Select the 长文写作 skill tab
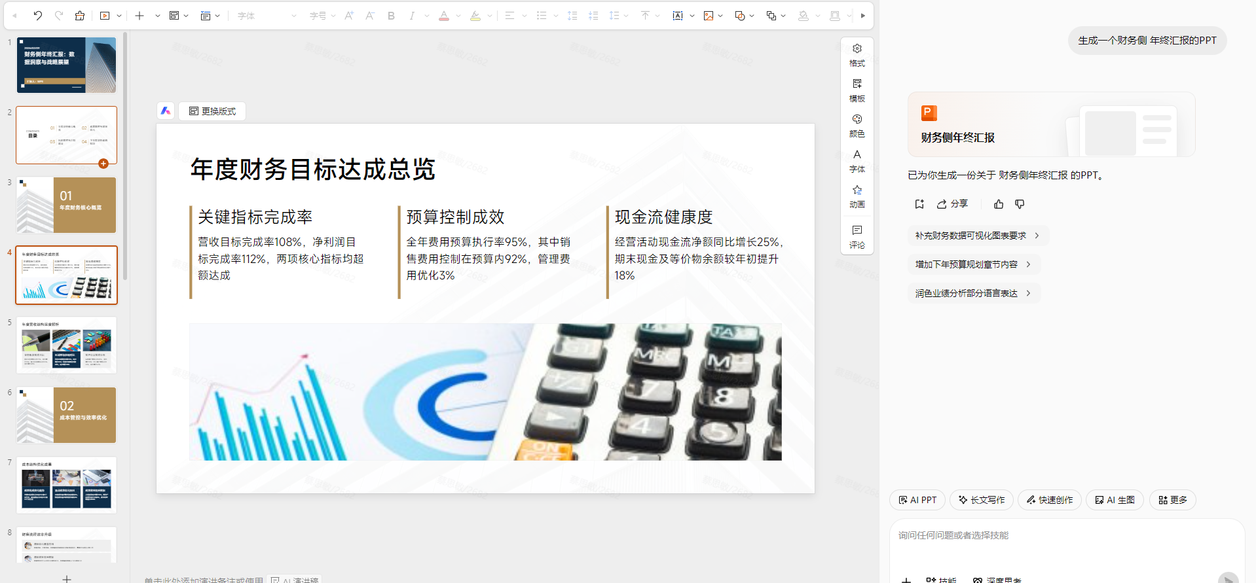 (981, 500)
